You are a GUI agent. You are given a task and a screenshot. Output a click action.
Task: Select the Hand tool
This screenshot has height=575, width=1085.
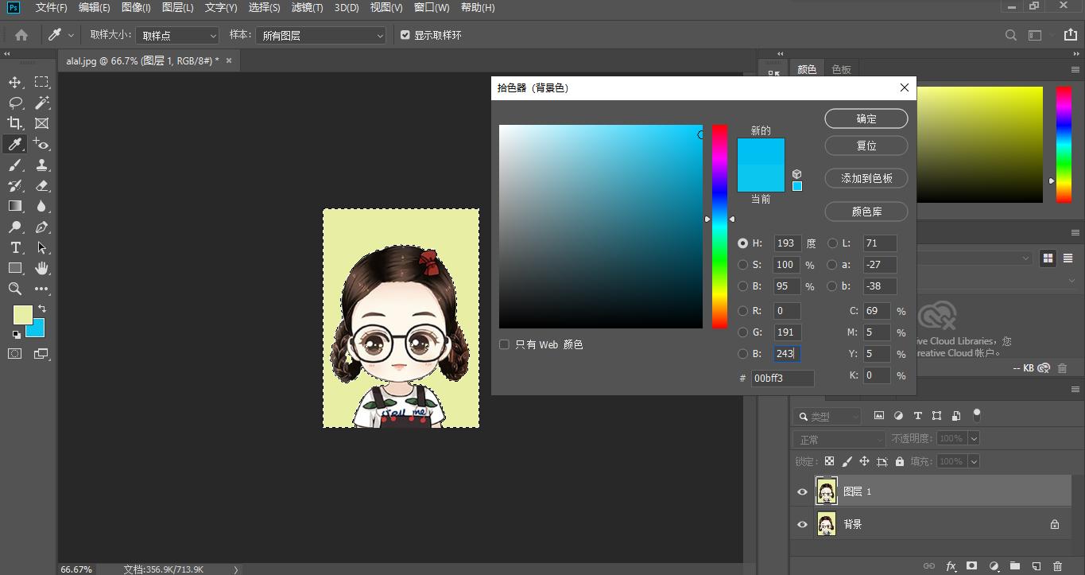pos(41,268)
